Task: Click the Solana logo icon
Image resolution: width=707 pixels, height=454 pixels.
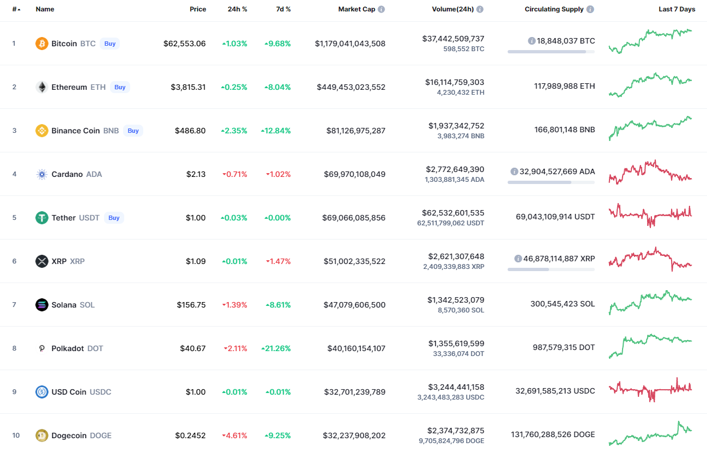Action: 42,305
